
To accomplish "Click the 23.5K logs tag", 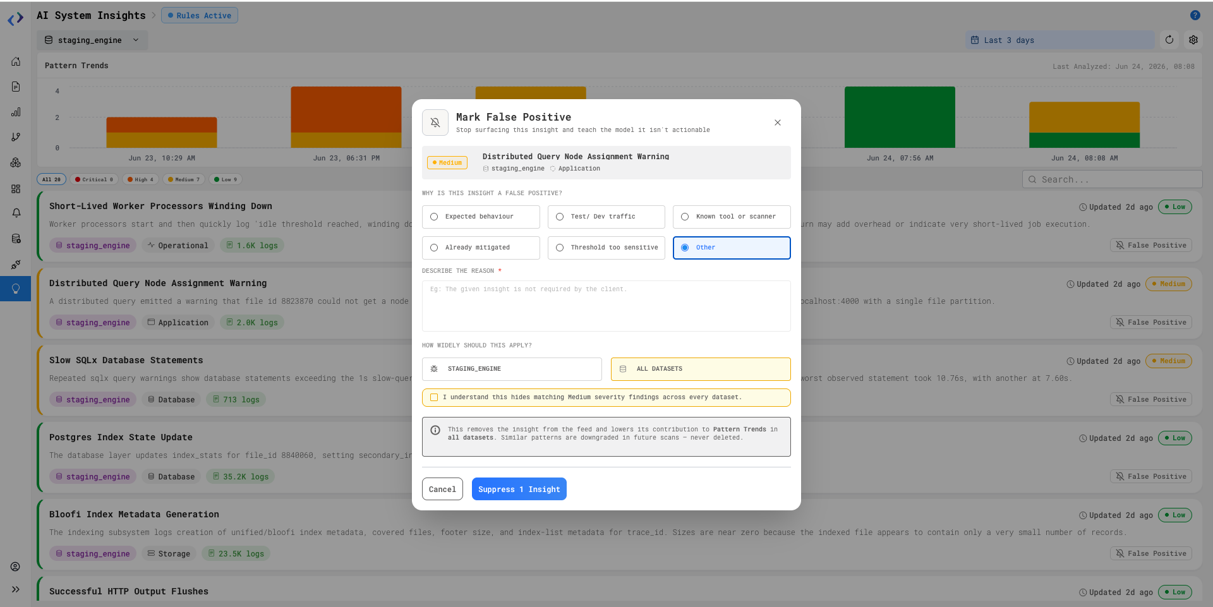I will point(236,554).
